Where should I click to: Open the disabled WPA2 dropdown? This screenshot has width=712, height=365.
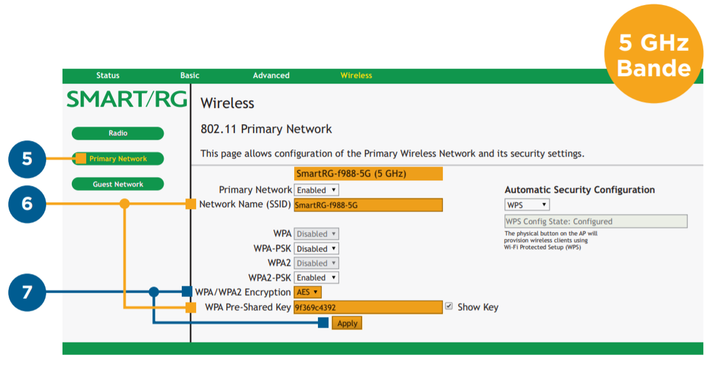(x=317, y=263)
